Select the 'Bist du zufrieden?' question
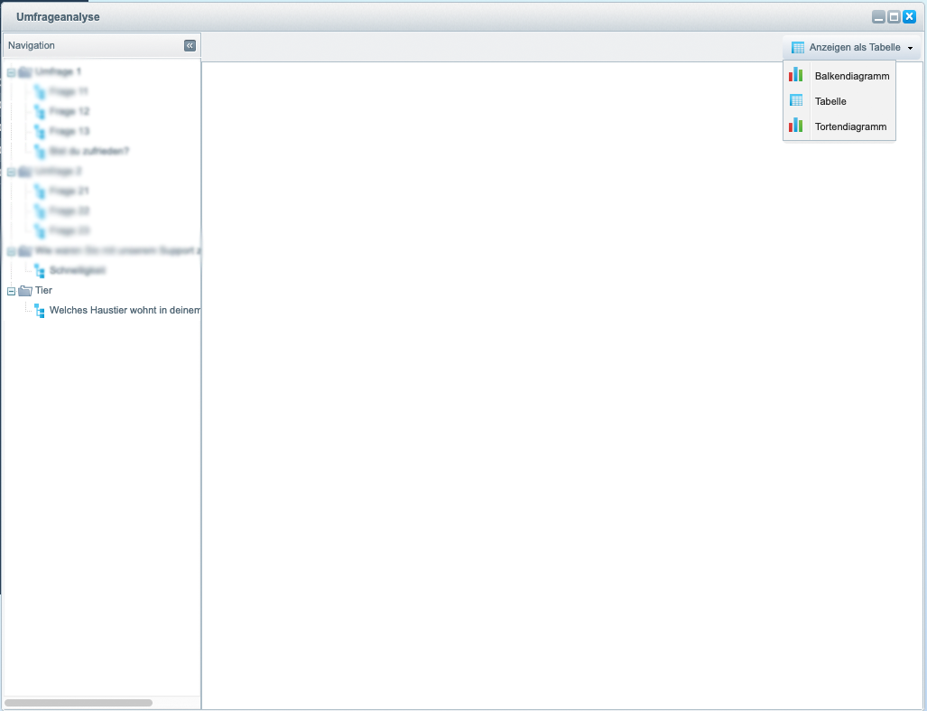This screenshot has width=927, height=711. click(x=89, y=152)
